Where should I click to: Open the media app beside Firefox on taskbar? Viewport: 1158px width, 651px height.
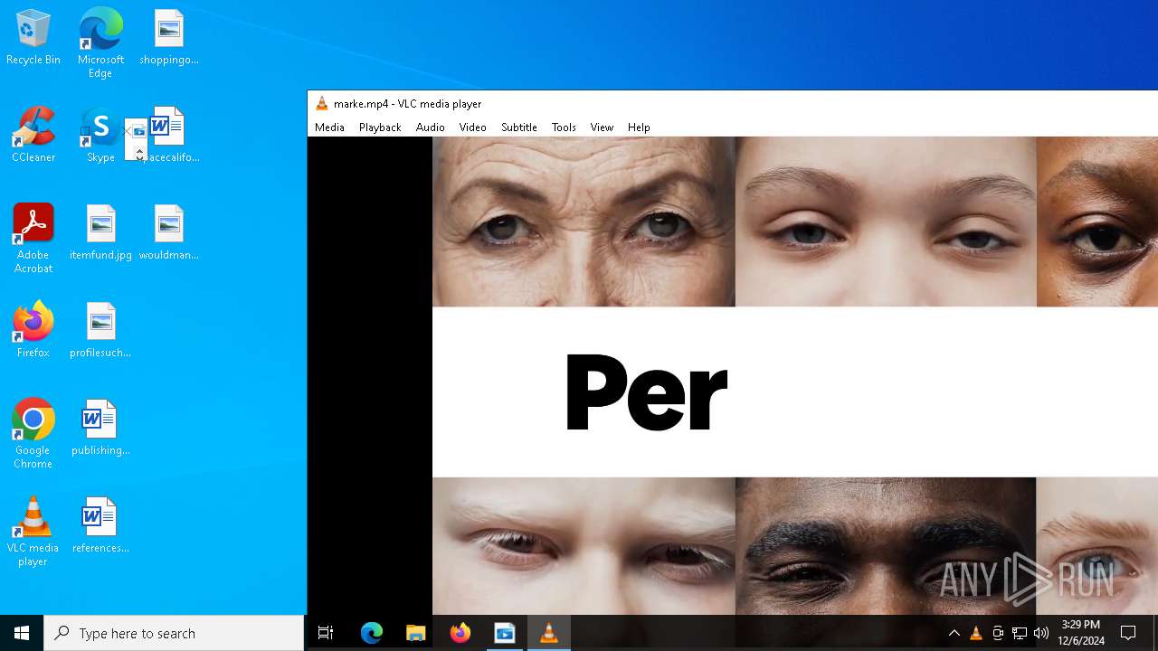(505, 633)
